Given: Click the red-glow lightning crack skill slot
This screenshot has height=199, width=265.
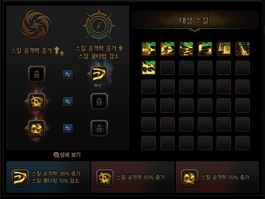Looking at the screenshot, I should click(37, 101).
